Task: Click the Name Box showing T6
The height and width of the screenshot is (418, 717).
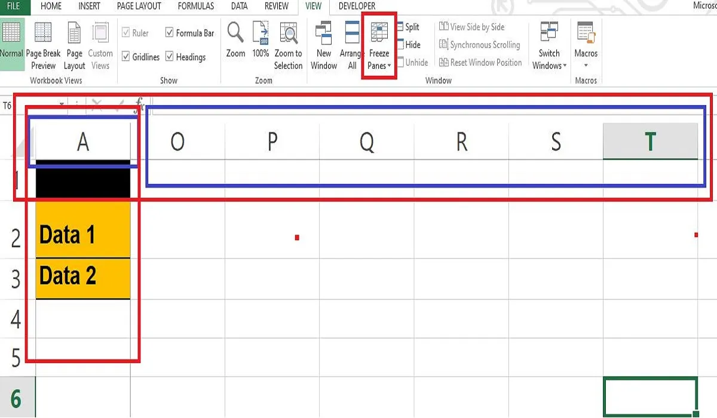Action: click(x=33, y=106)
